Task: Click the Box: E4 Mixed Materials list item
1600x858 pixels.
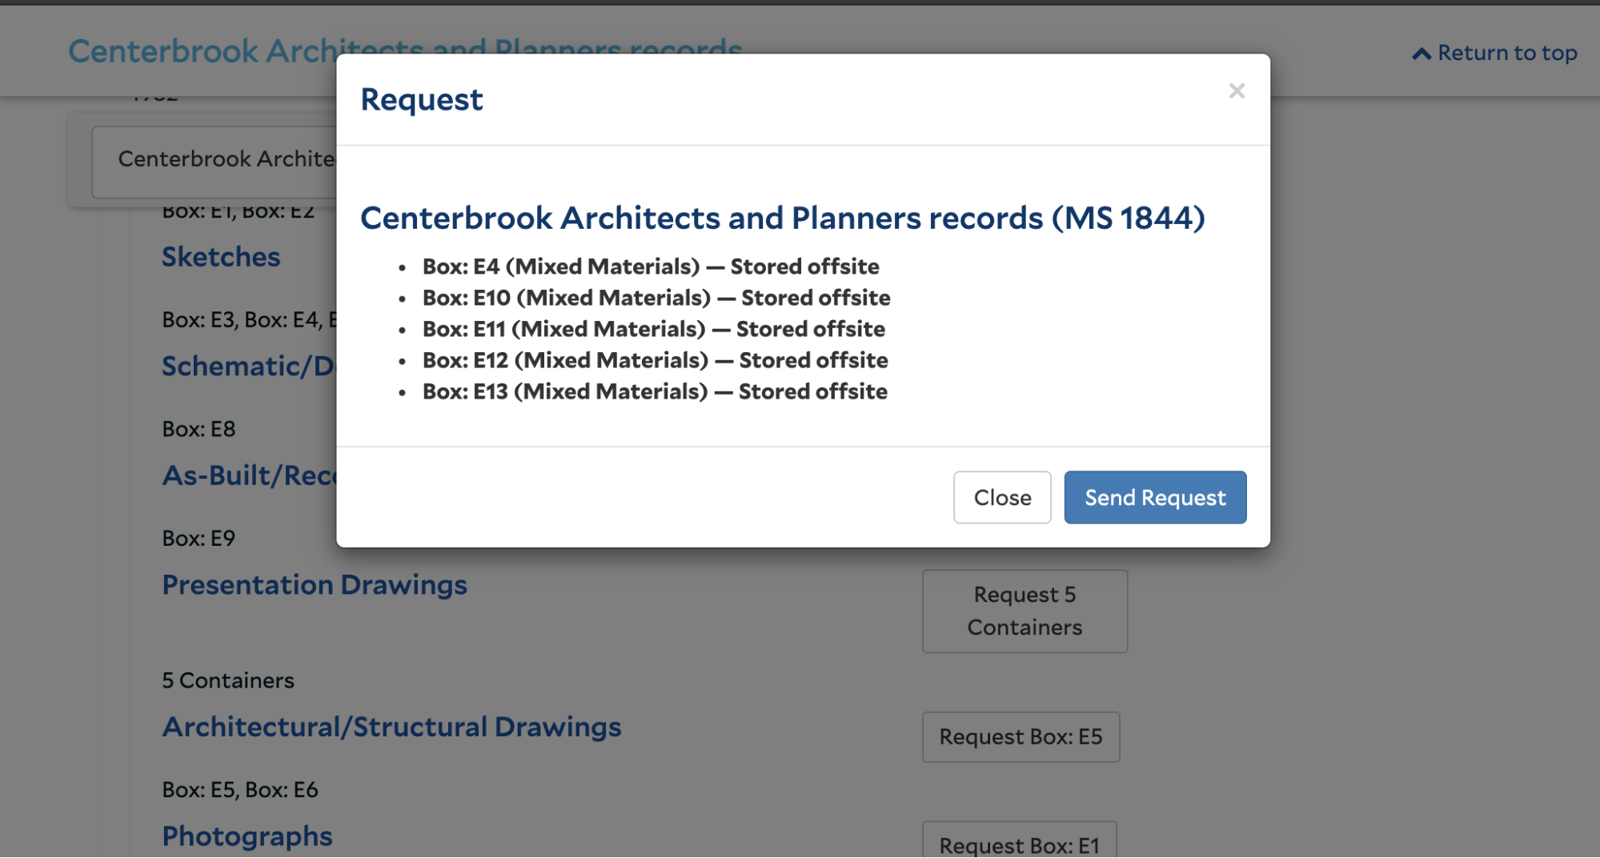Action: [x=650, y=267]
